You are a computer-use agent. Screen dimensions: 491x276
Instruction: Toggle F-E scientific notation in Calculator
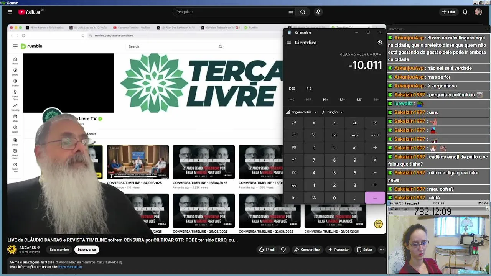click(309, 89)
